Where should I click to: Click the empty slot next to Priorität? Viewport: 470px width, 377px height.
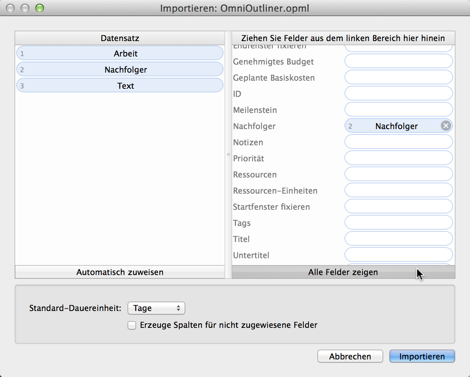pyautogui.click(x=399, y=158)
